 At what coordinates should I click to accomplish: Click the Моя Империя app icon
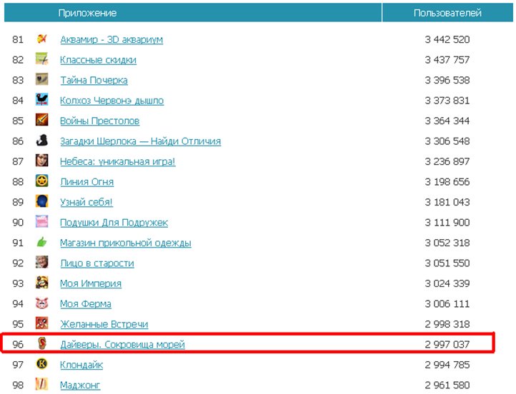[41, 283]
